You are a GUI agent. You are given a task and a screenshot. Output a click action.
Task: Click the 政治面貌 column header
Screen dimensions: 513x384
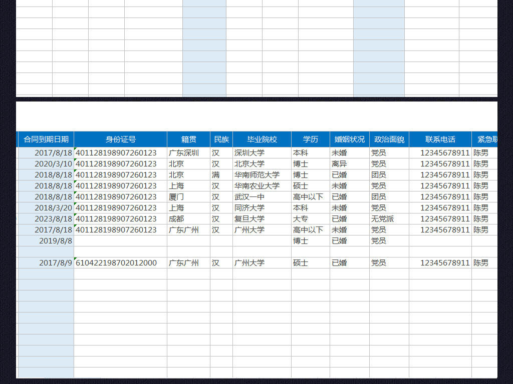tap(389, 139)
